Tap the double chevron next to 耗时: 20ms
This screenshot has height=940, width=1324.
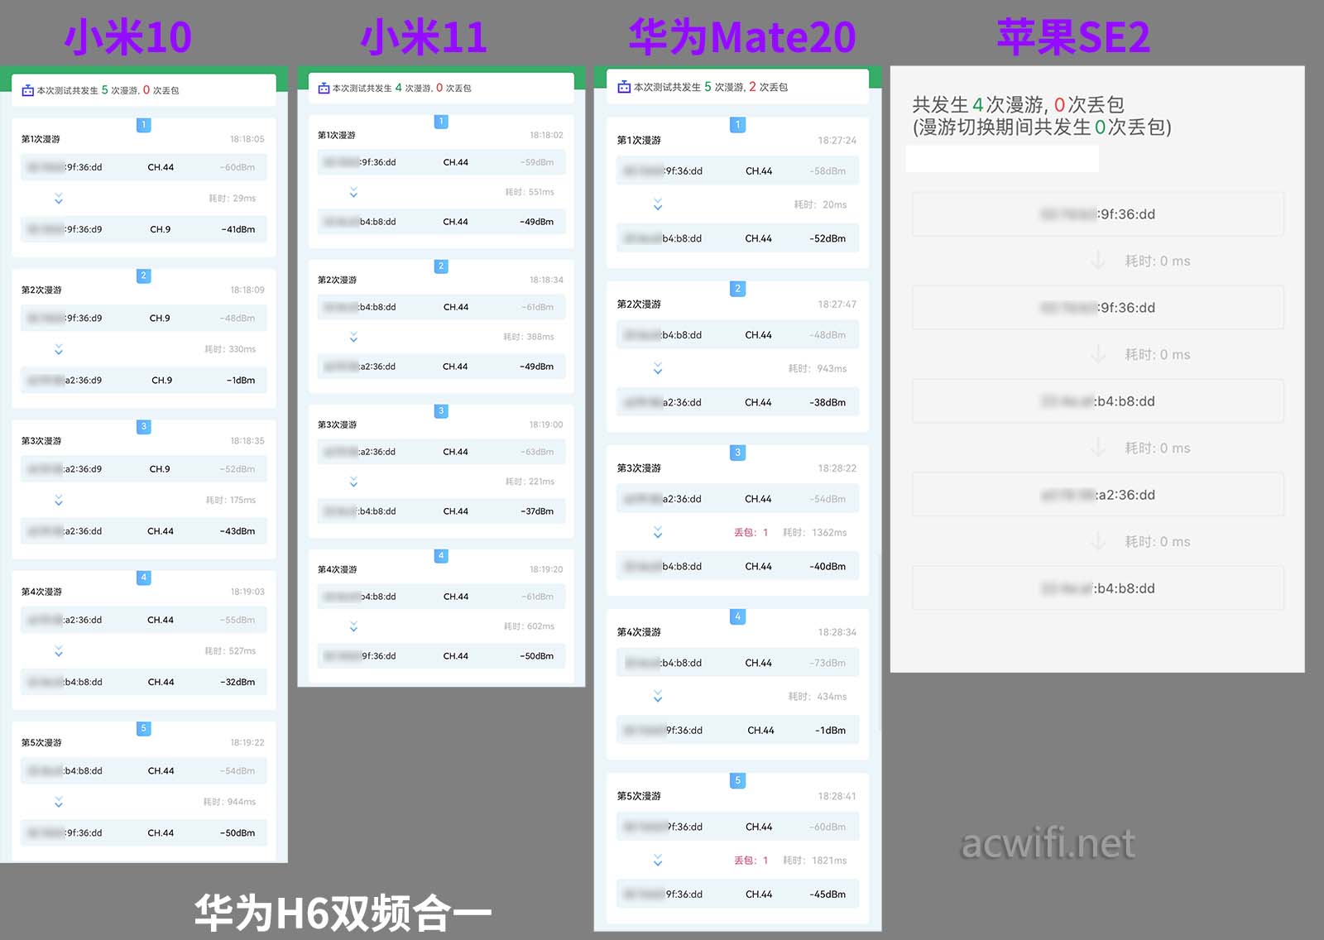click(x=658, y=204)
